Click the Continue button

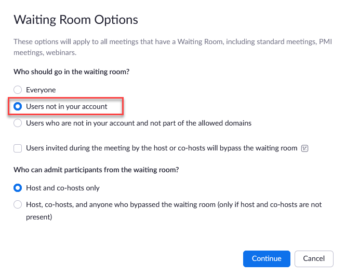pos(267,258)
